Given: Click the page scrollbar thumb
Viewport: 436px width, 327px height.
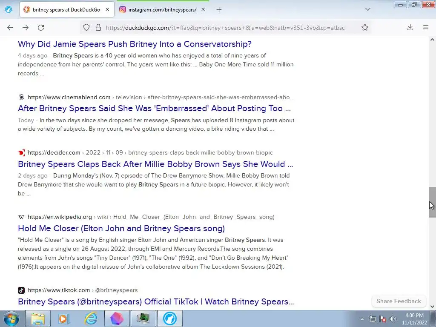Looking at the screenshot, I should tap(432, 202).
